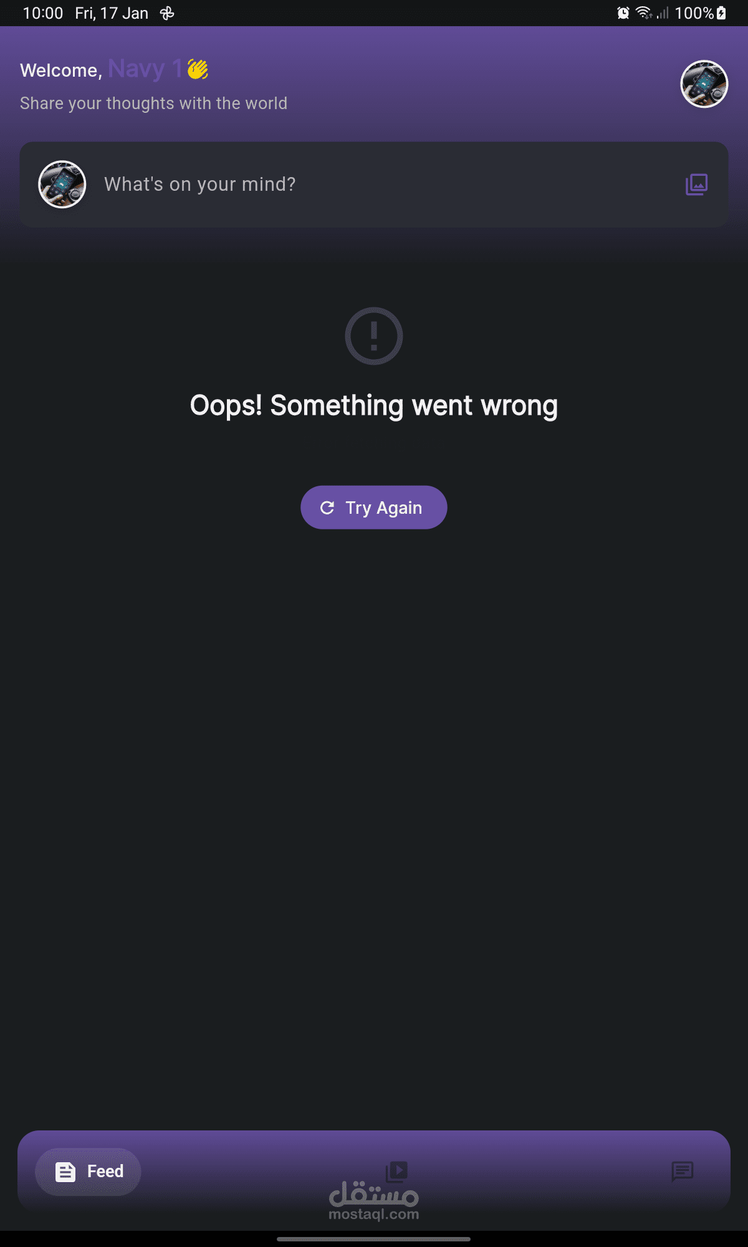The height and width of the screenshot is (1247, 748).
Task: Tap the exclamation error icon
Action: (x=374, y=336)
